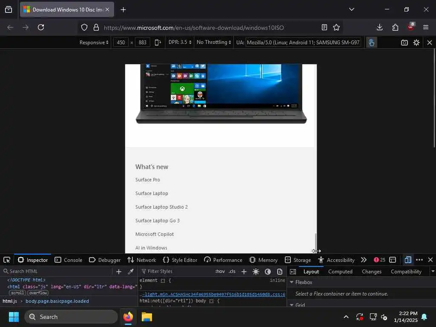This screenshot has height=327, width=436.
Task: Add a new CSS rule
Action: coord(244,272)
